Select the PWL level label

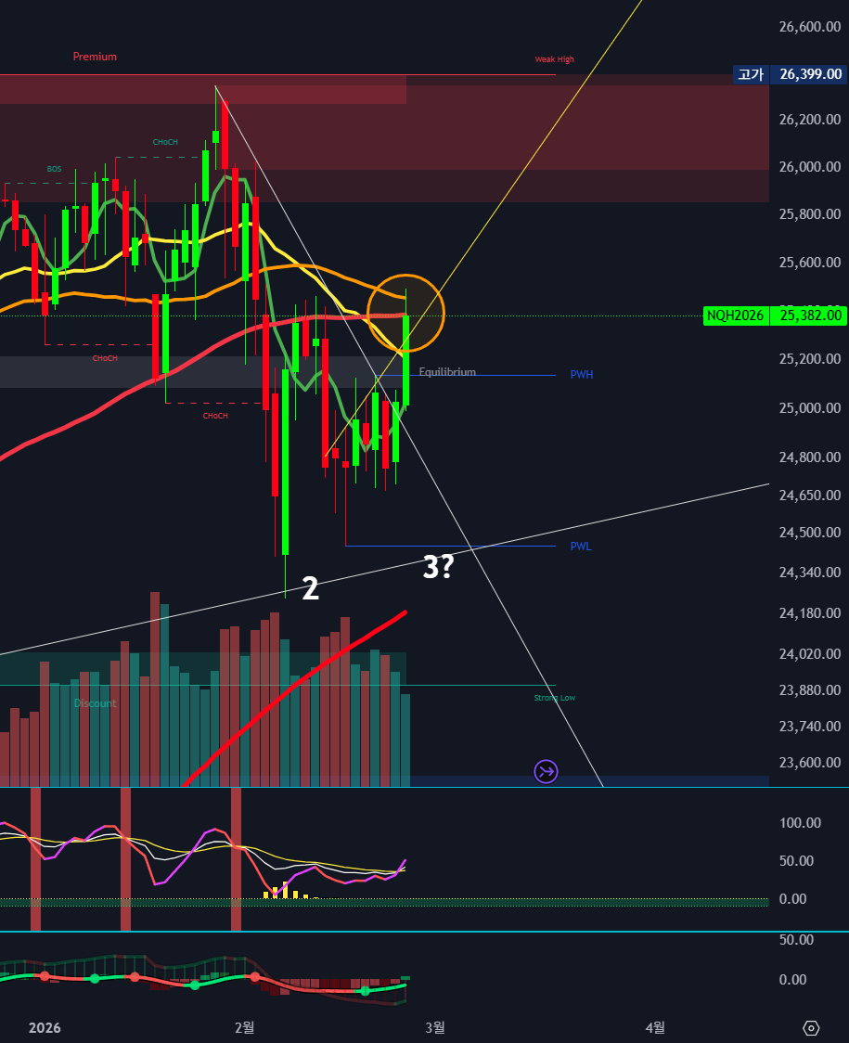[x=581, y=547]
